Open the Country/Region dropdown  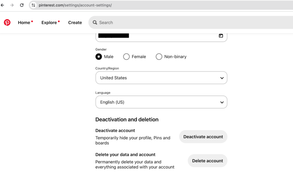[161, 78]
